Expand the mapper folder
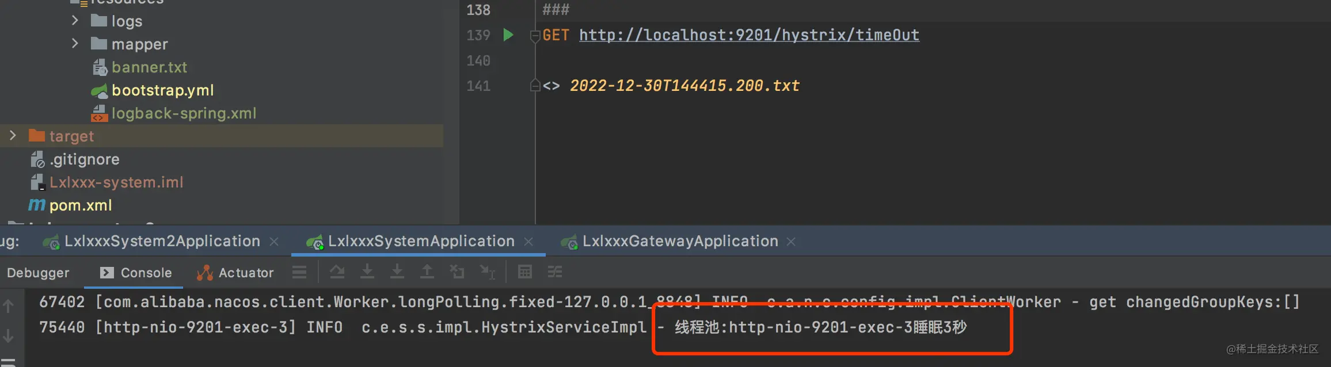Viewport: 1331px width, 367px height. click(x=75, y=44)
